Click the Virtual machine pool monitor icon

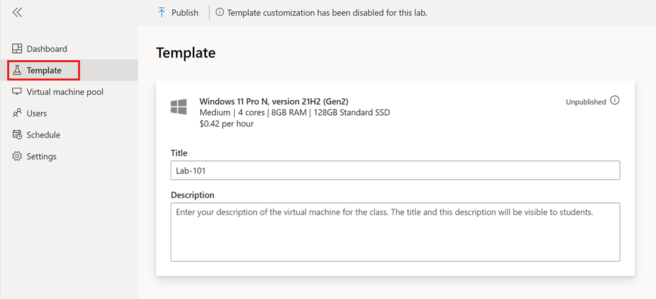18,92
